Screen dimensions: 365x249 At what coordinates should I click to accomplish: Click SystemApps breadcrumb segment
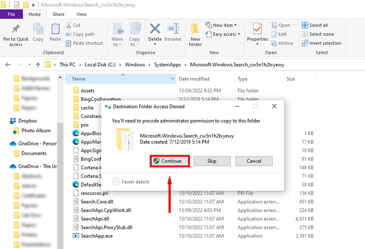pos(167,65)
